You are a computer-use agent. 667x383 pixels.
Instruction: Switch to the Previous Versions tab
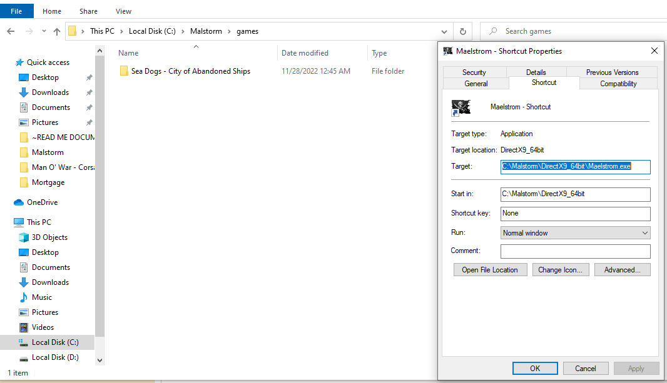pyautogui.click(x=612, y=72)
